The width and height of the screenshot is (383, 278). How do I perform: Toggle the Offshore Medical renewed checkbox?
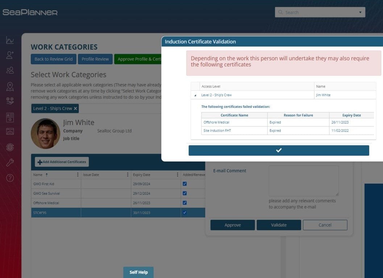185,203
